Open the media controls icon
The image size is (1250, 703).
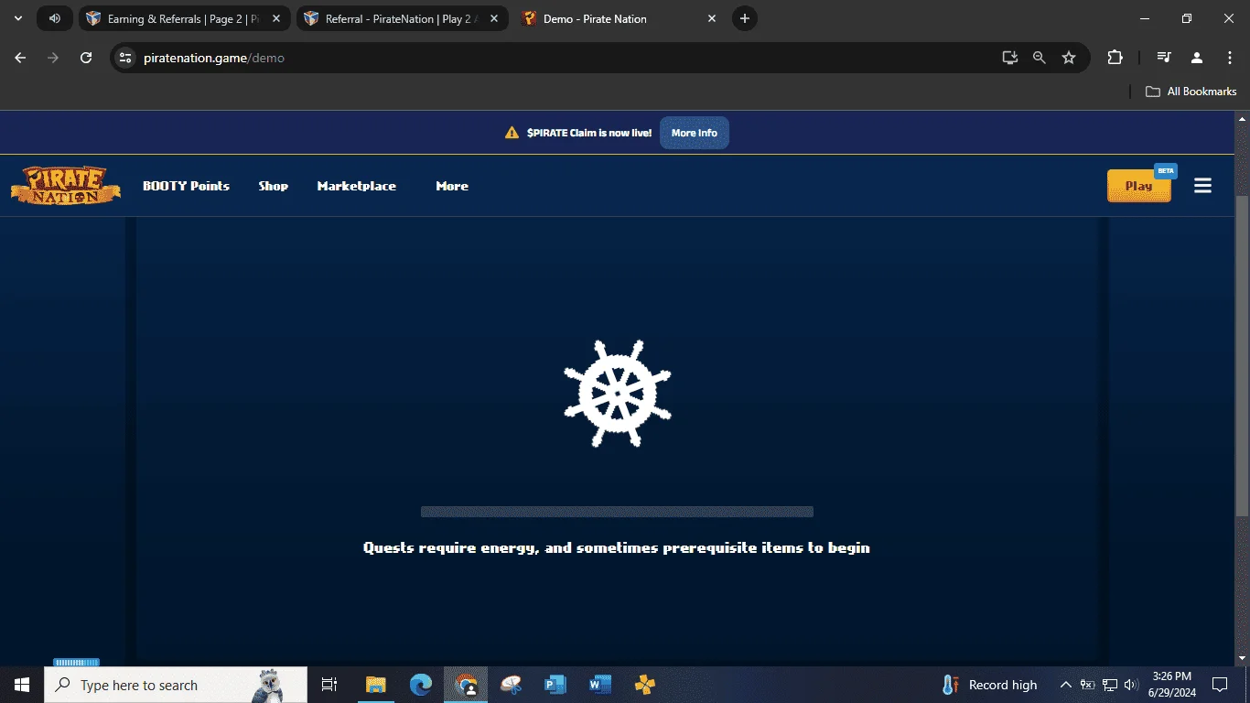point(1163,58)
